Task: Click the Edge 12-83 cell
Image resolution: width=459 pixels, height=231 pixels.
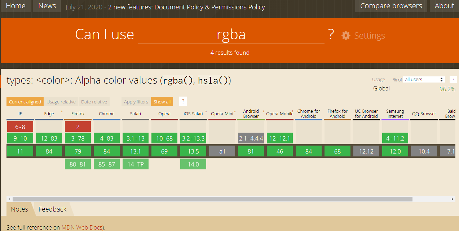Action: 49,138
